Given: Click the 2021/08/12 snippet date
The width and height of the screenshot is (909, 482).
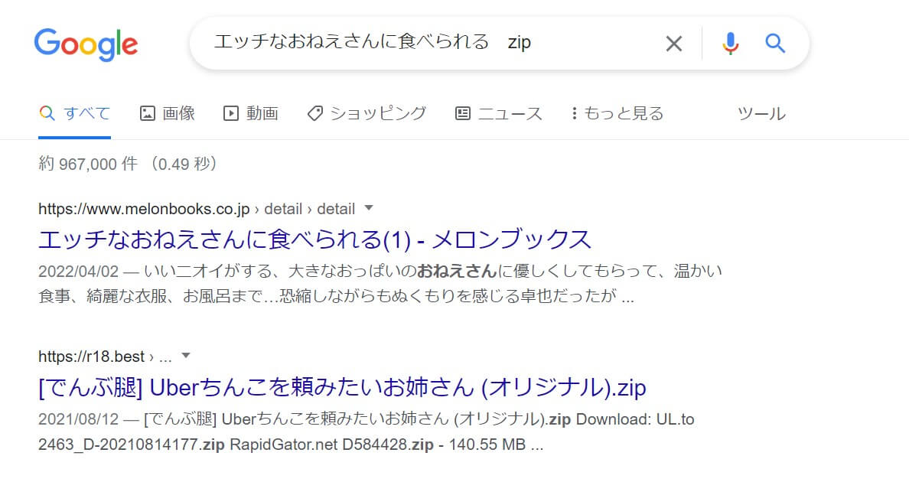Looking at the screenshot, I should tap(78, 418).
